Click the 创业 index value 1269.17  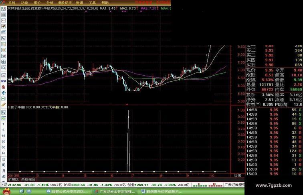coord(141,185)
